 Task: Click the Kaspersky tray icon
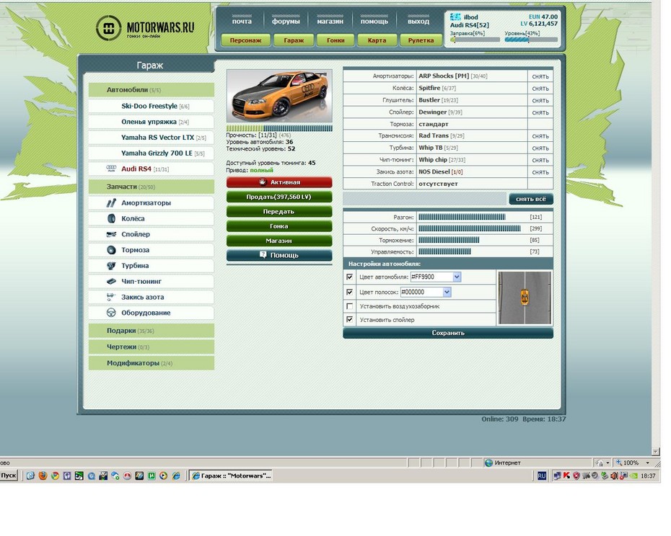tap(566, 475)
